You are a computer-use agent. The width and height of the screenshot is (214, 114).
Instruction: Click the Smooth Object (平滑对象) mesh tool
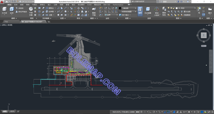click(31, 11)
